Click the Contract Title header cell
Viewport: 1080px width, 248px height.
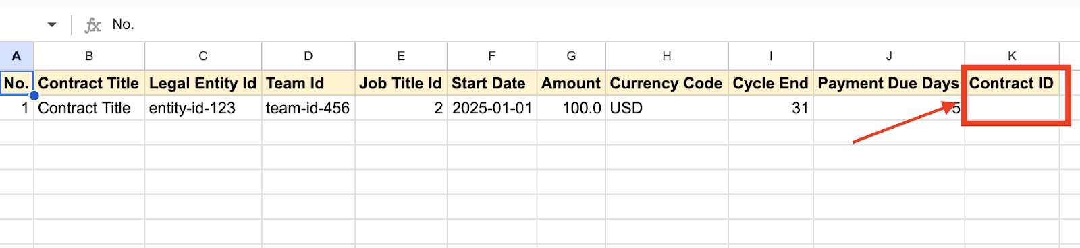tap(89, 83)
